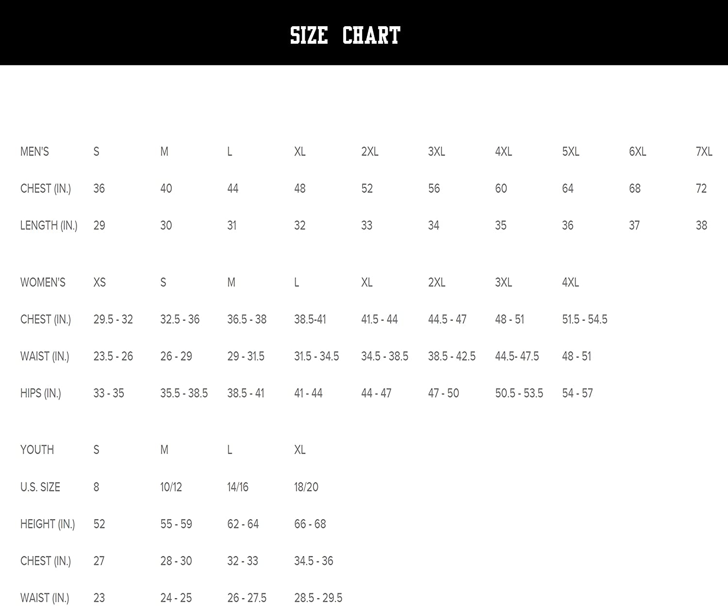The width and height of the screenshot is (728, 607).
Task: Select the men's 6XL size header
Action: click(x=637, y=152)
